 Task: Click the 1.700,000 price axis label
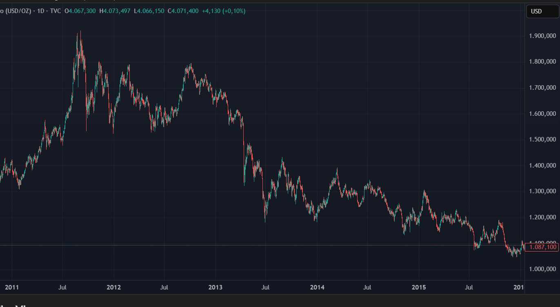coord(541,88)
